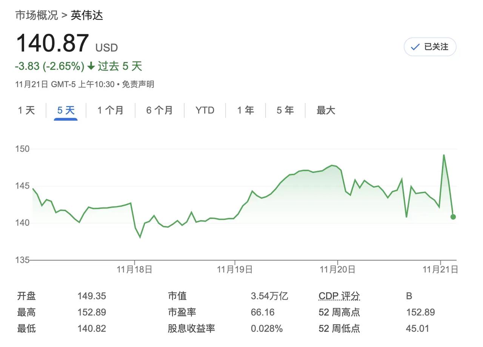Click the 11月18日 axis label
This screenshot has width=483, height=347.
[x=135, y=269]
